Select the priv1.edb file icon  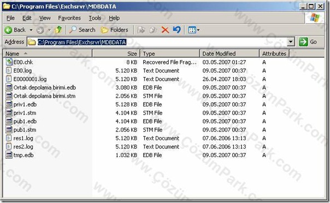coord(9,104)
